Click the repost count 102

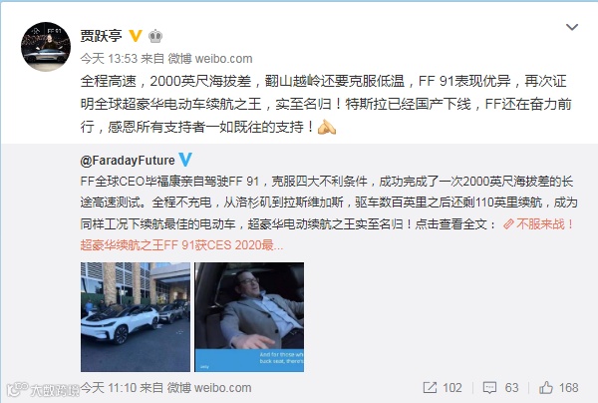coord(452,388)
